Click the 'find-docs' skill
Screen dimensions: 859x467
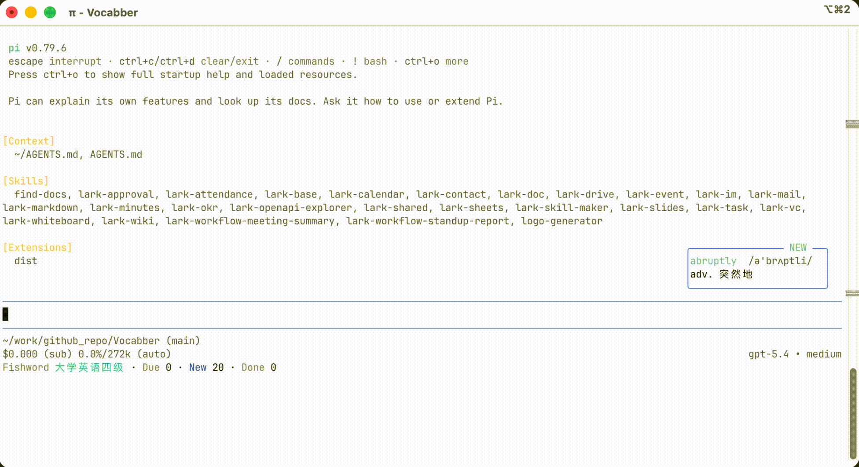coord(40,194)
